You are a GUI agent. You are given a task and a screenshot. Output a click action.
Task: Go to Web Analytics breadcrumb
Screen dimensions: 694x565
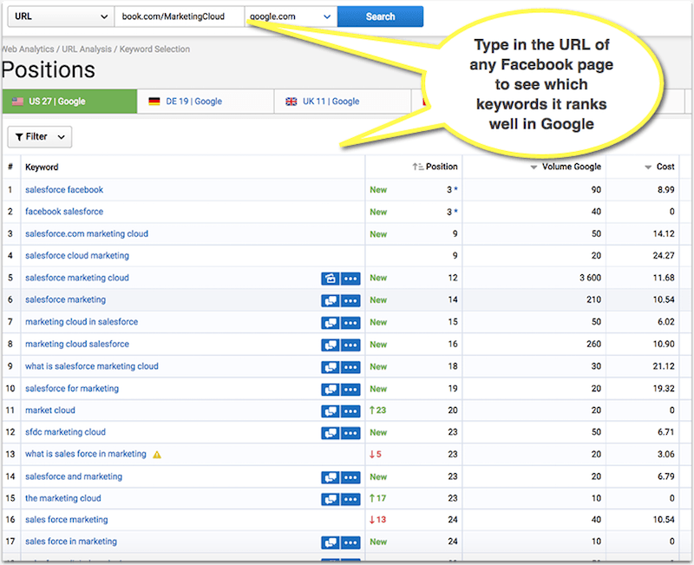point(28,49)
